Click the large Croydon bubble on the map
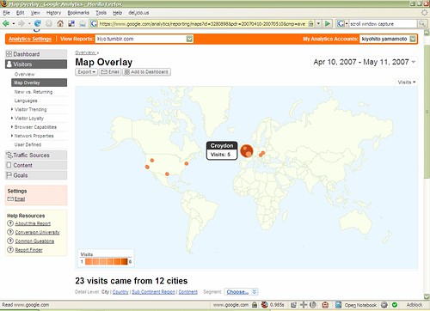 (247, 151)
